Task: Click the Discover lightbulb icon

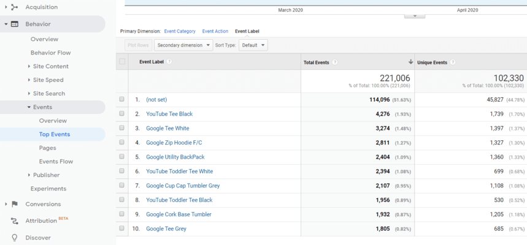Action: pyautogui.click(x=14, y=238)
